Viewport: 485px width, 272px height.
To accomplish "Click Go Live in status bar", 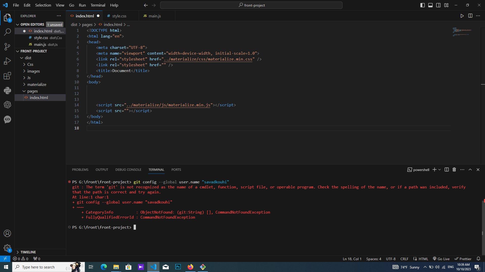I will pyautogui.click(x=441, y=259).
